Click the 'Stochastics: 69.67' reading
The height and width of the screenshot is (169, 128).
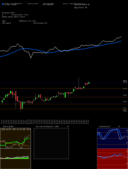8,13
